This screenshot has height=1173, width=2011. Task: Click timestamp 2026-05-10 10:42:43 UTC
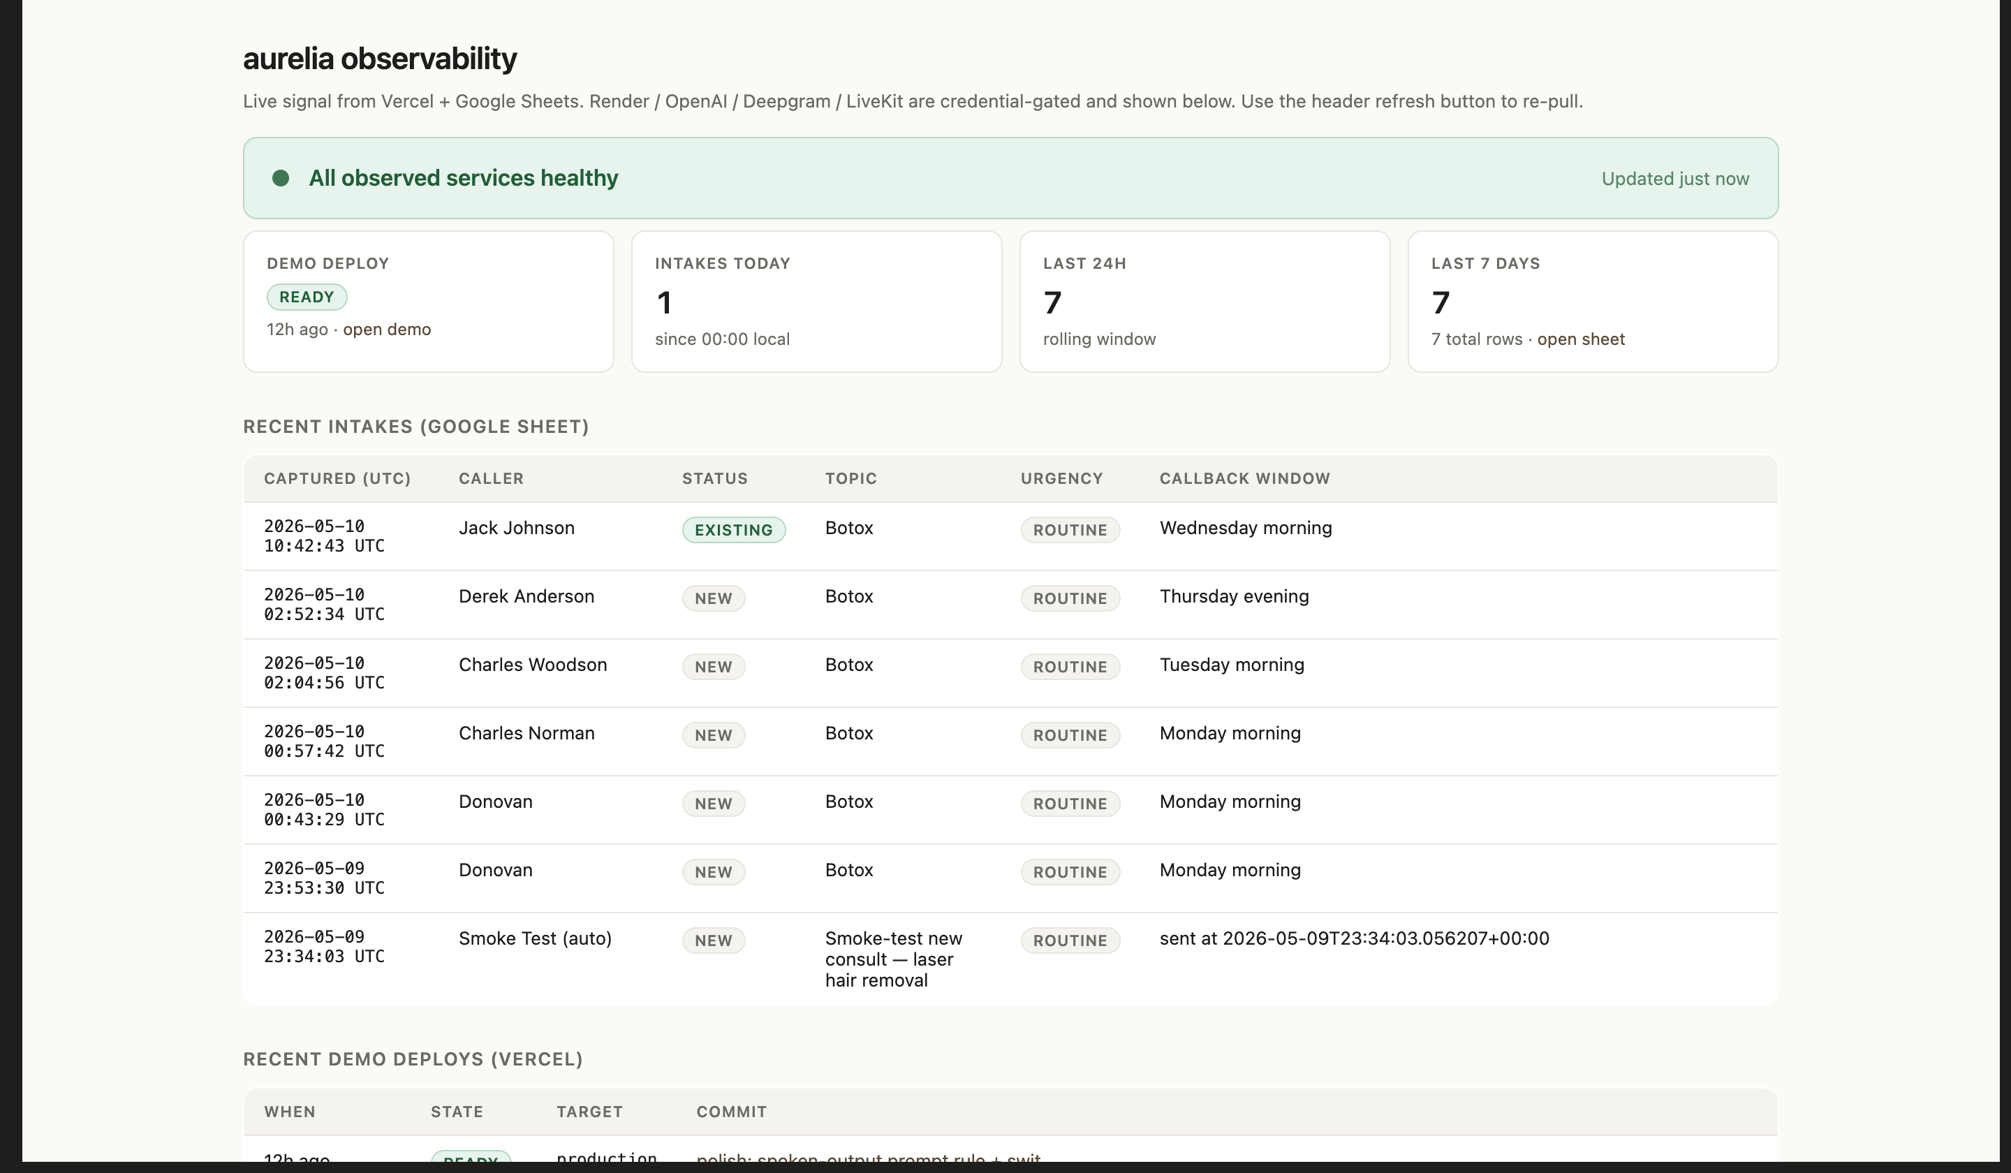324,536
